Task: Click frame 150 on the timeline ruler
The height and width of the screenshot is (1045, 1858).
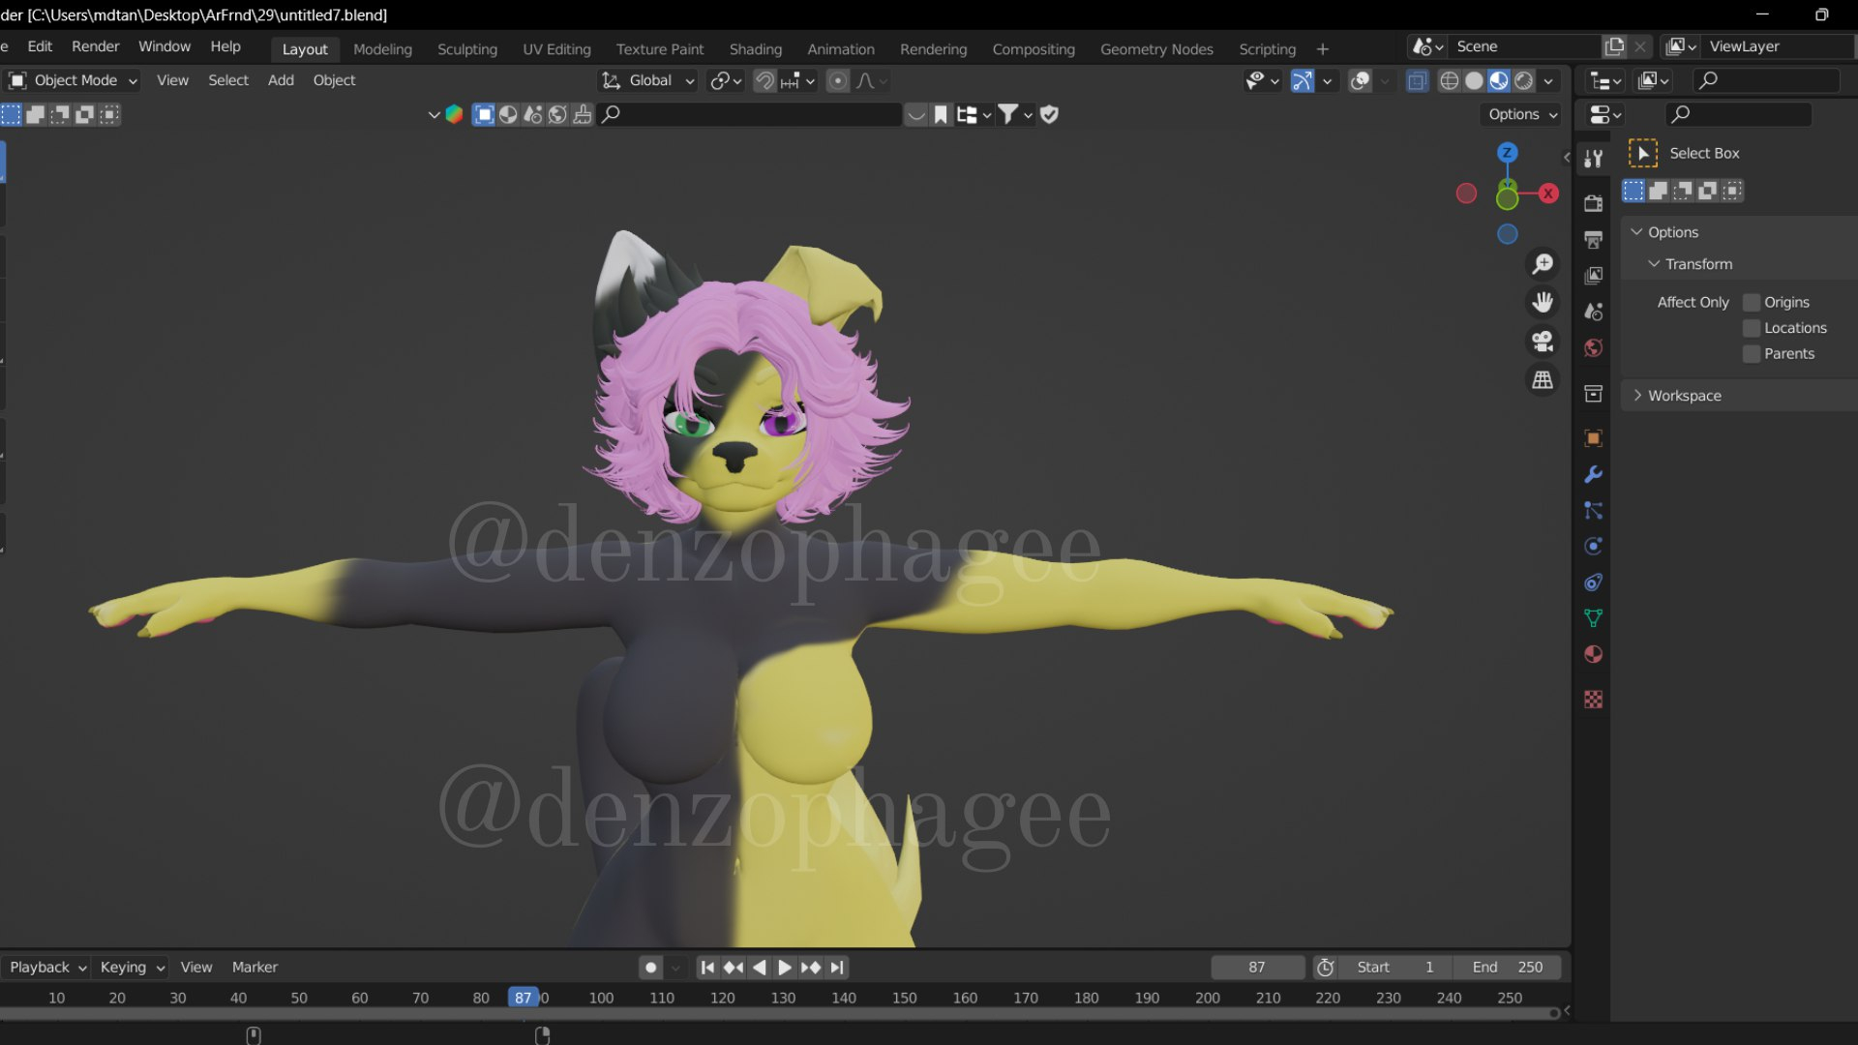Action: tap(904, 998)
